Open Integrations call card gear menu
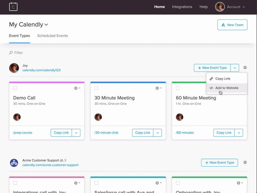Screen dimensions: 257x193 click(x=77, y=183)
